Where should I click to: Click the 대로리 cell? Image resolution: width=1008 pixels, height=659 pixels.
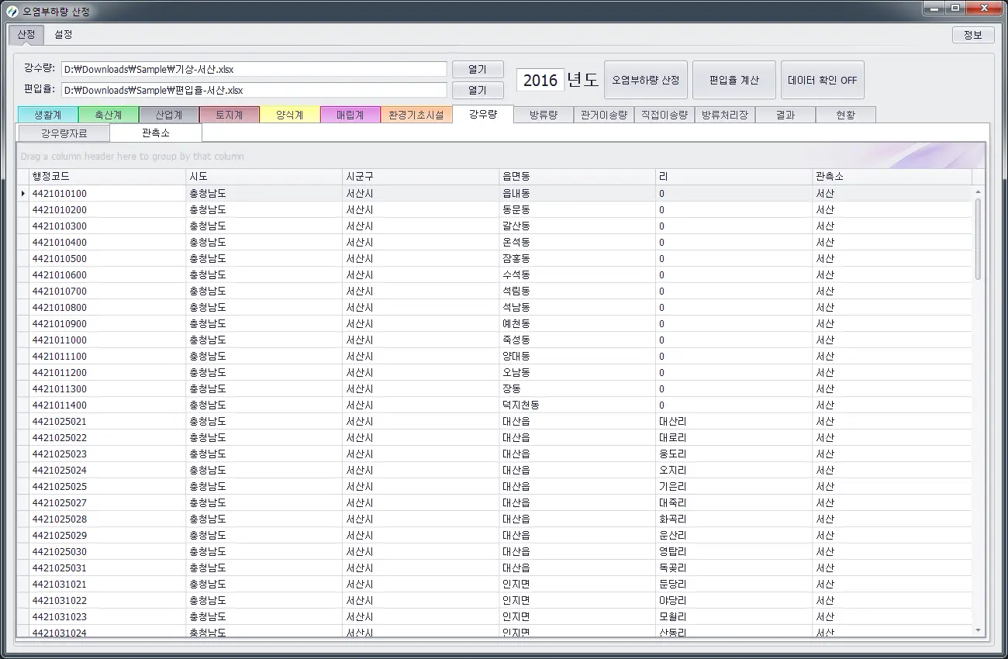[734, 437]
